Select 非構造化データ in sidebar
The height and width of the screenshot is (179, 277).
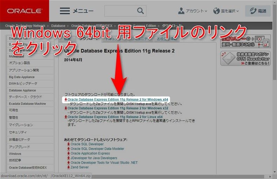(31, 139)
